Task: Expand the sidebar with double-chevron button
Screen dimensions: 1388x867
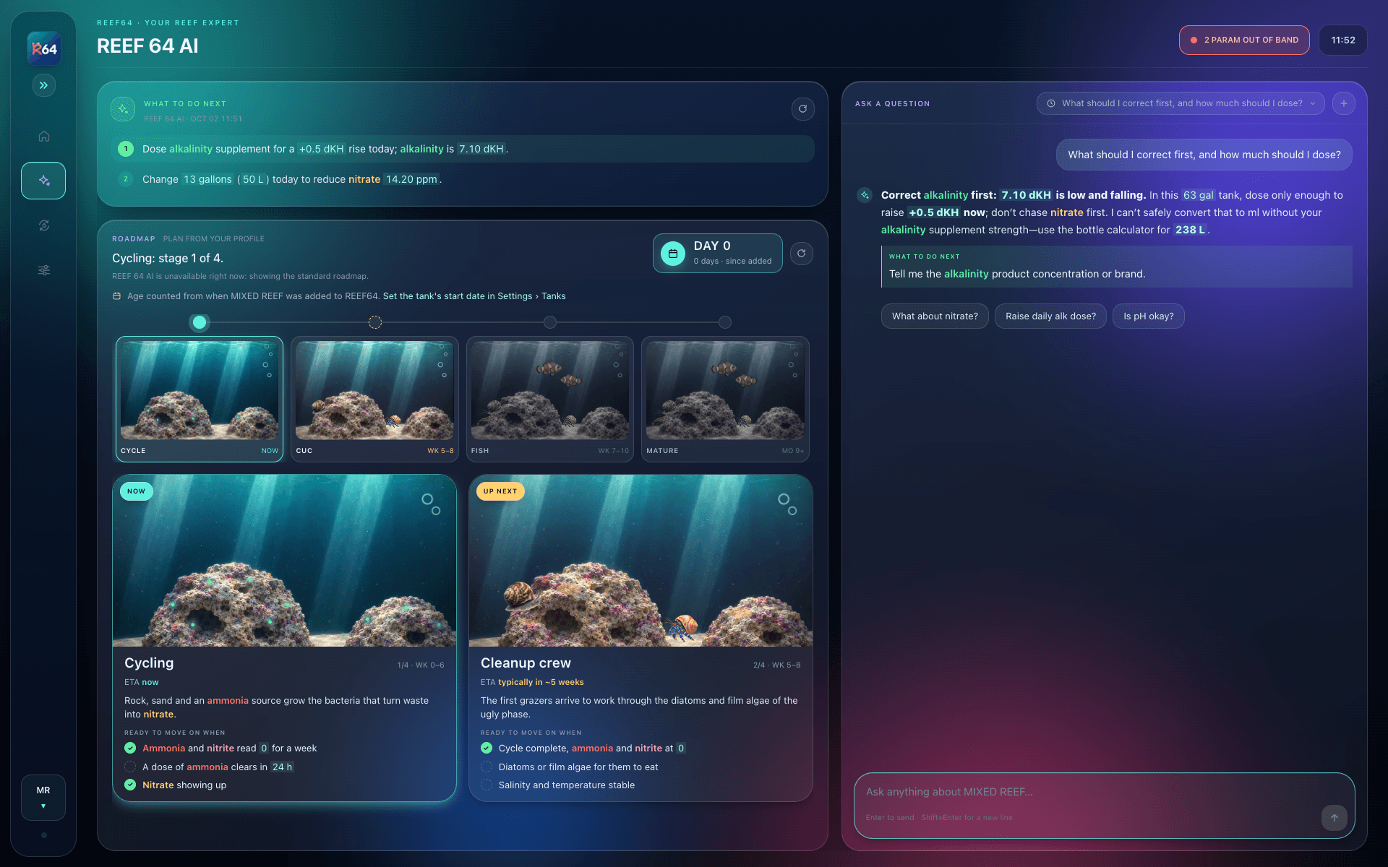Action: pos(43,85)
